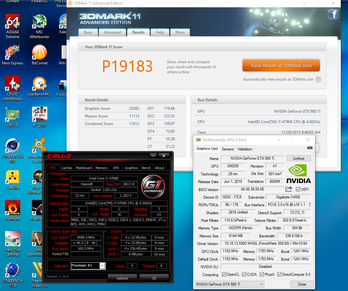
Task: Switch to Advanced tab in 3DMark
Action: pyautogui.click(x=112, y=32)
